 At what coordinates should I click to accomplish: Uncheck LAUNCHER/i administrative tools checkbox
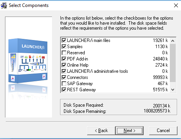pos(64,71)
